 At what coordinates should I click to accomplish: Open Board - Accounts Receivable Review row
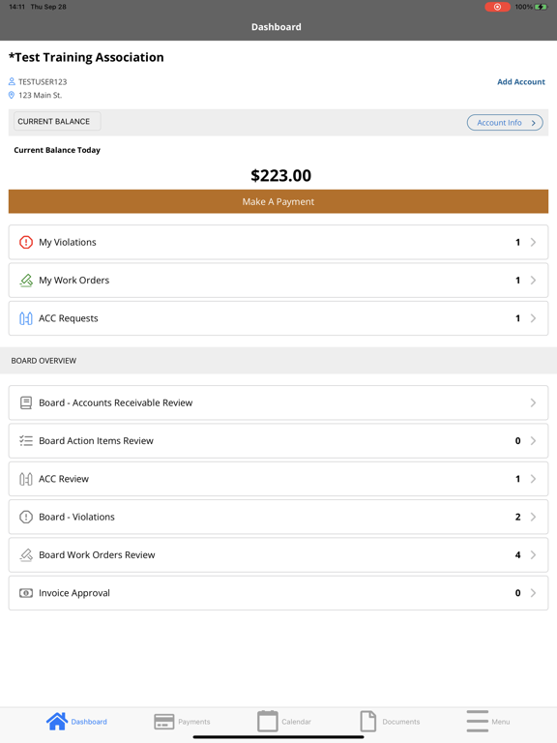[x=278, y=402]
